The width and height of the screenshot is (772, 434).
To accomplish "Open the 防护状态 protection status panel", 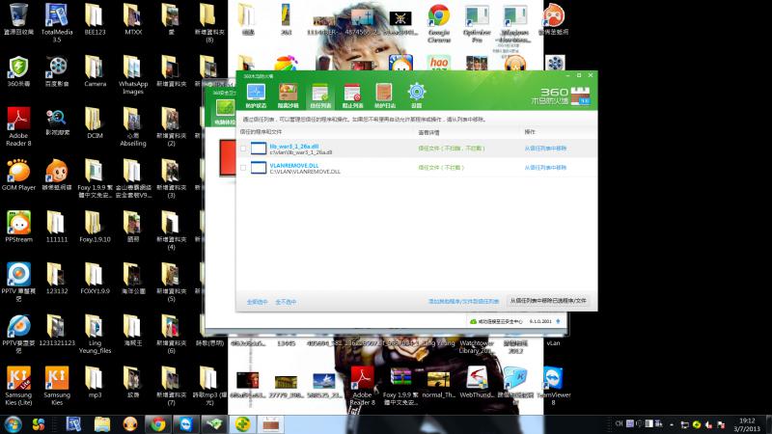I will [x=256, y=95].
